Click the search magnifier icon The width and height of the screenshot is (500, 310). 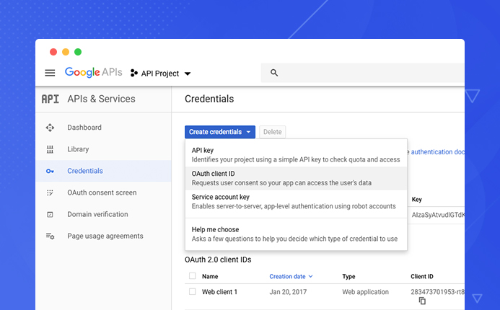pyautogui.click(x=274, y=73)
